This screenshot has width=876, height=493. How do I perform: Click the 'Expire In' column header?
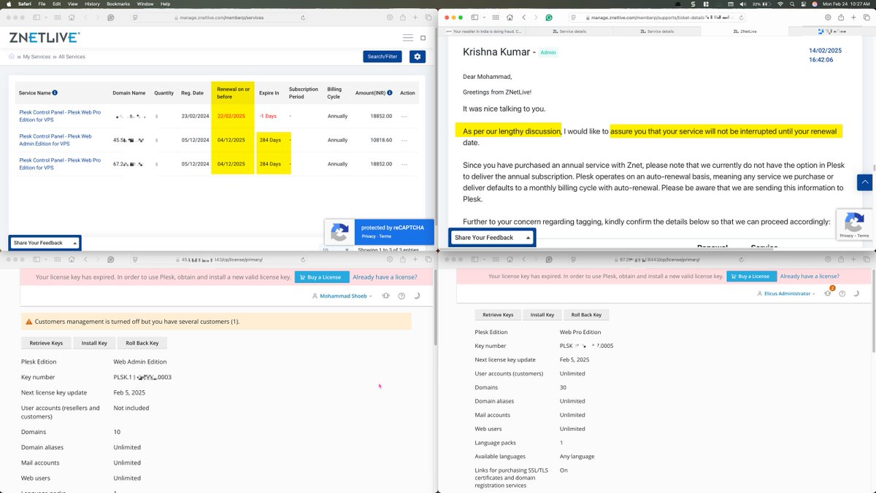coord(269,93)
